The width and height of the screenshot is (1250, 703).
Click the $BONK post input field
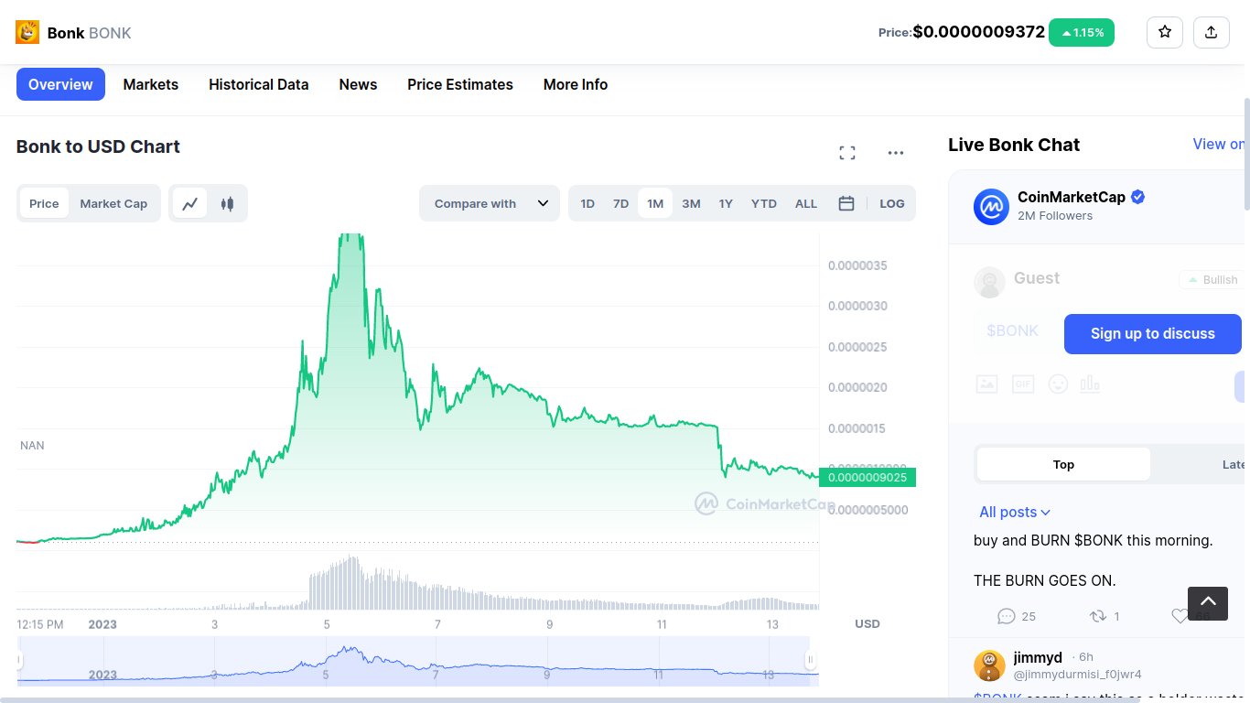(x=1014, y=331)
